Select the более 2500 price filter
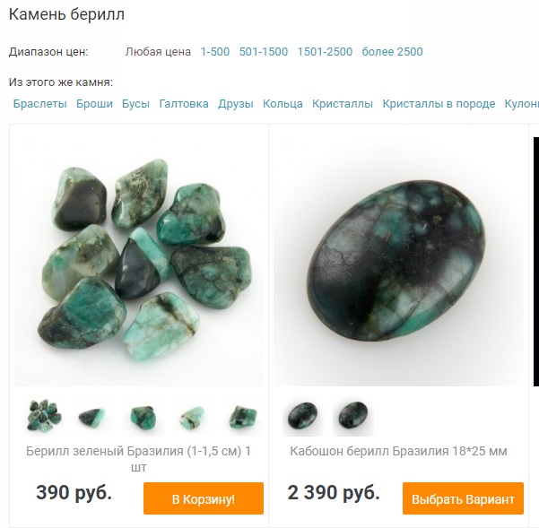 click(x=392, y=51)
